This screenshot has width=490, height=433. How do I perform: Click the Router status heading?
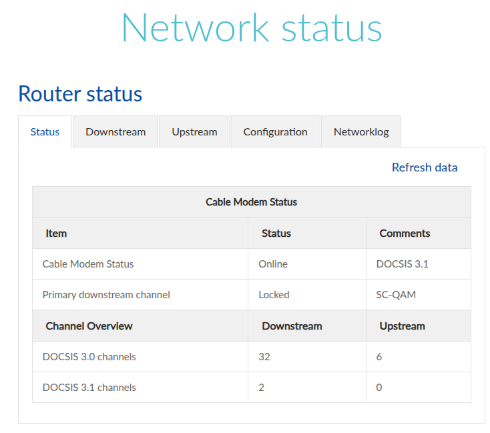tap(80, 93)
